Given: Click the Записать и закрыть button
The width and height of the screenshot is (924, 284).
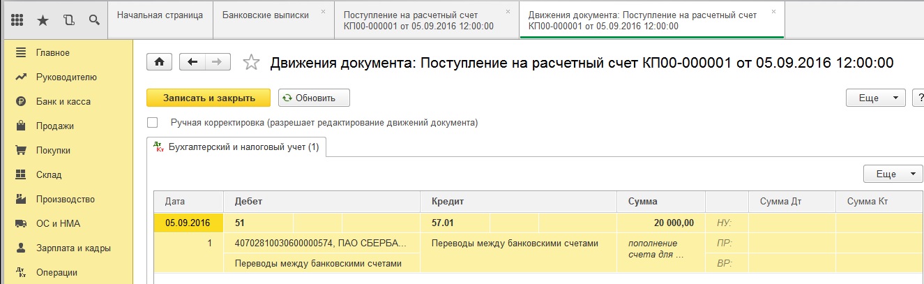Looking at the screenshot, I should click(x=209, y=98).
